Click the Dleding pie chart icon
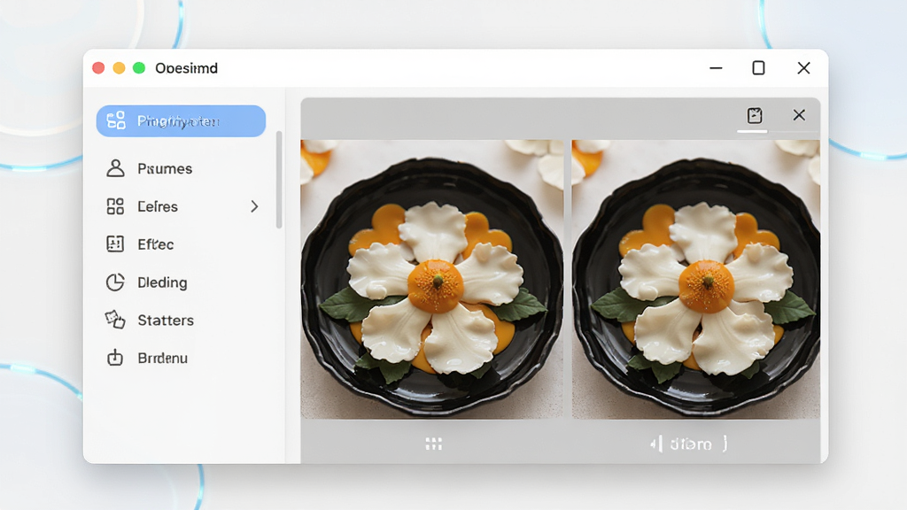This screenshot has width=907, height=510. 115,282
